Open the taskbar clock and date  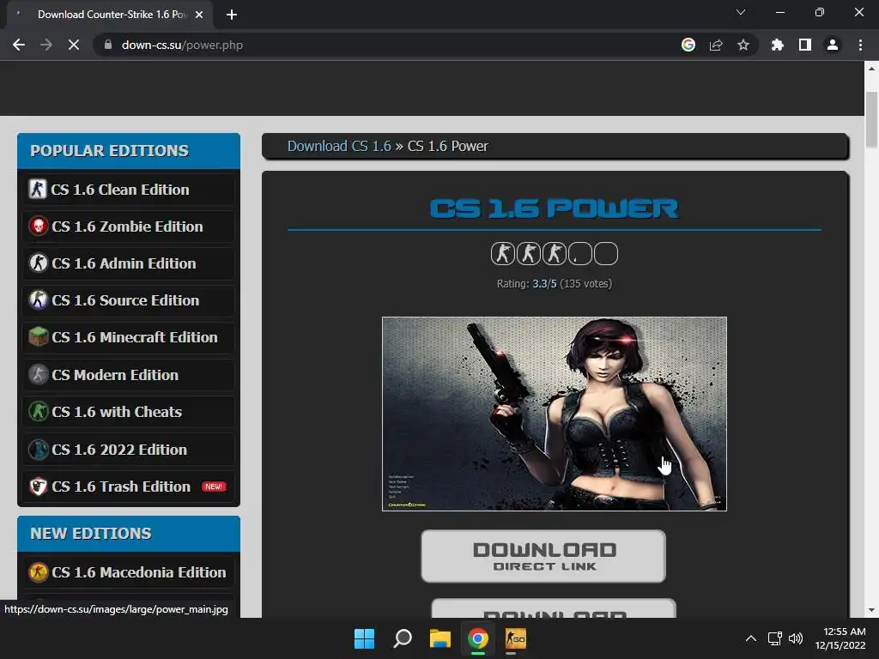840,638
